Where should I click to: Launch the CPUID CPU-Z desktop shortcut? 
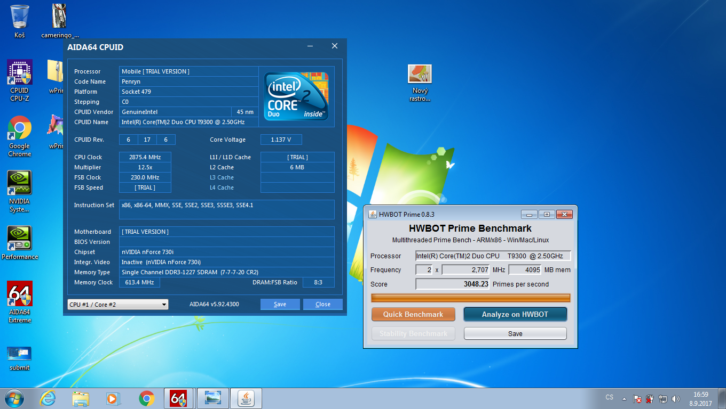pyautogui.click(x=20, y=80)
